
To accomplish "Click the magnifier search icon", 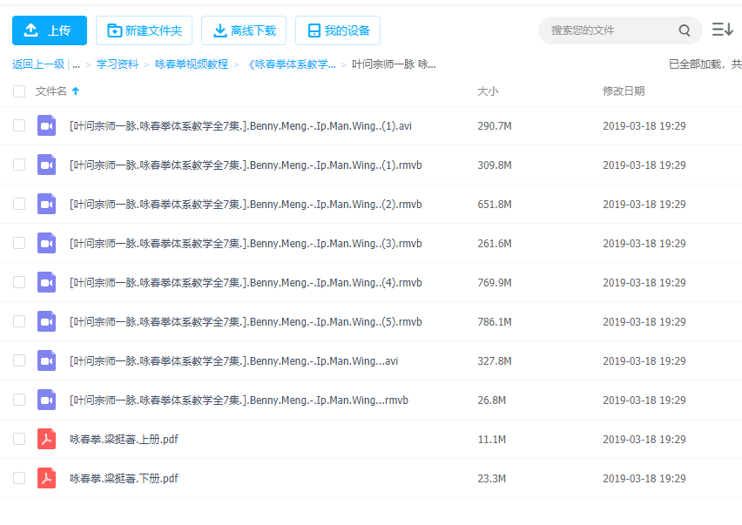I will 685,30.
